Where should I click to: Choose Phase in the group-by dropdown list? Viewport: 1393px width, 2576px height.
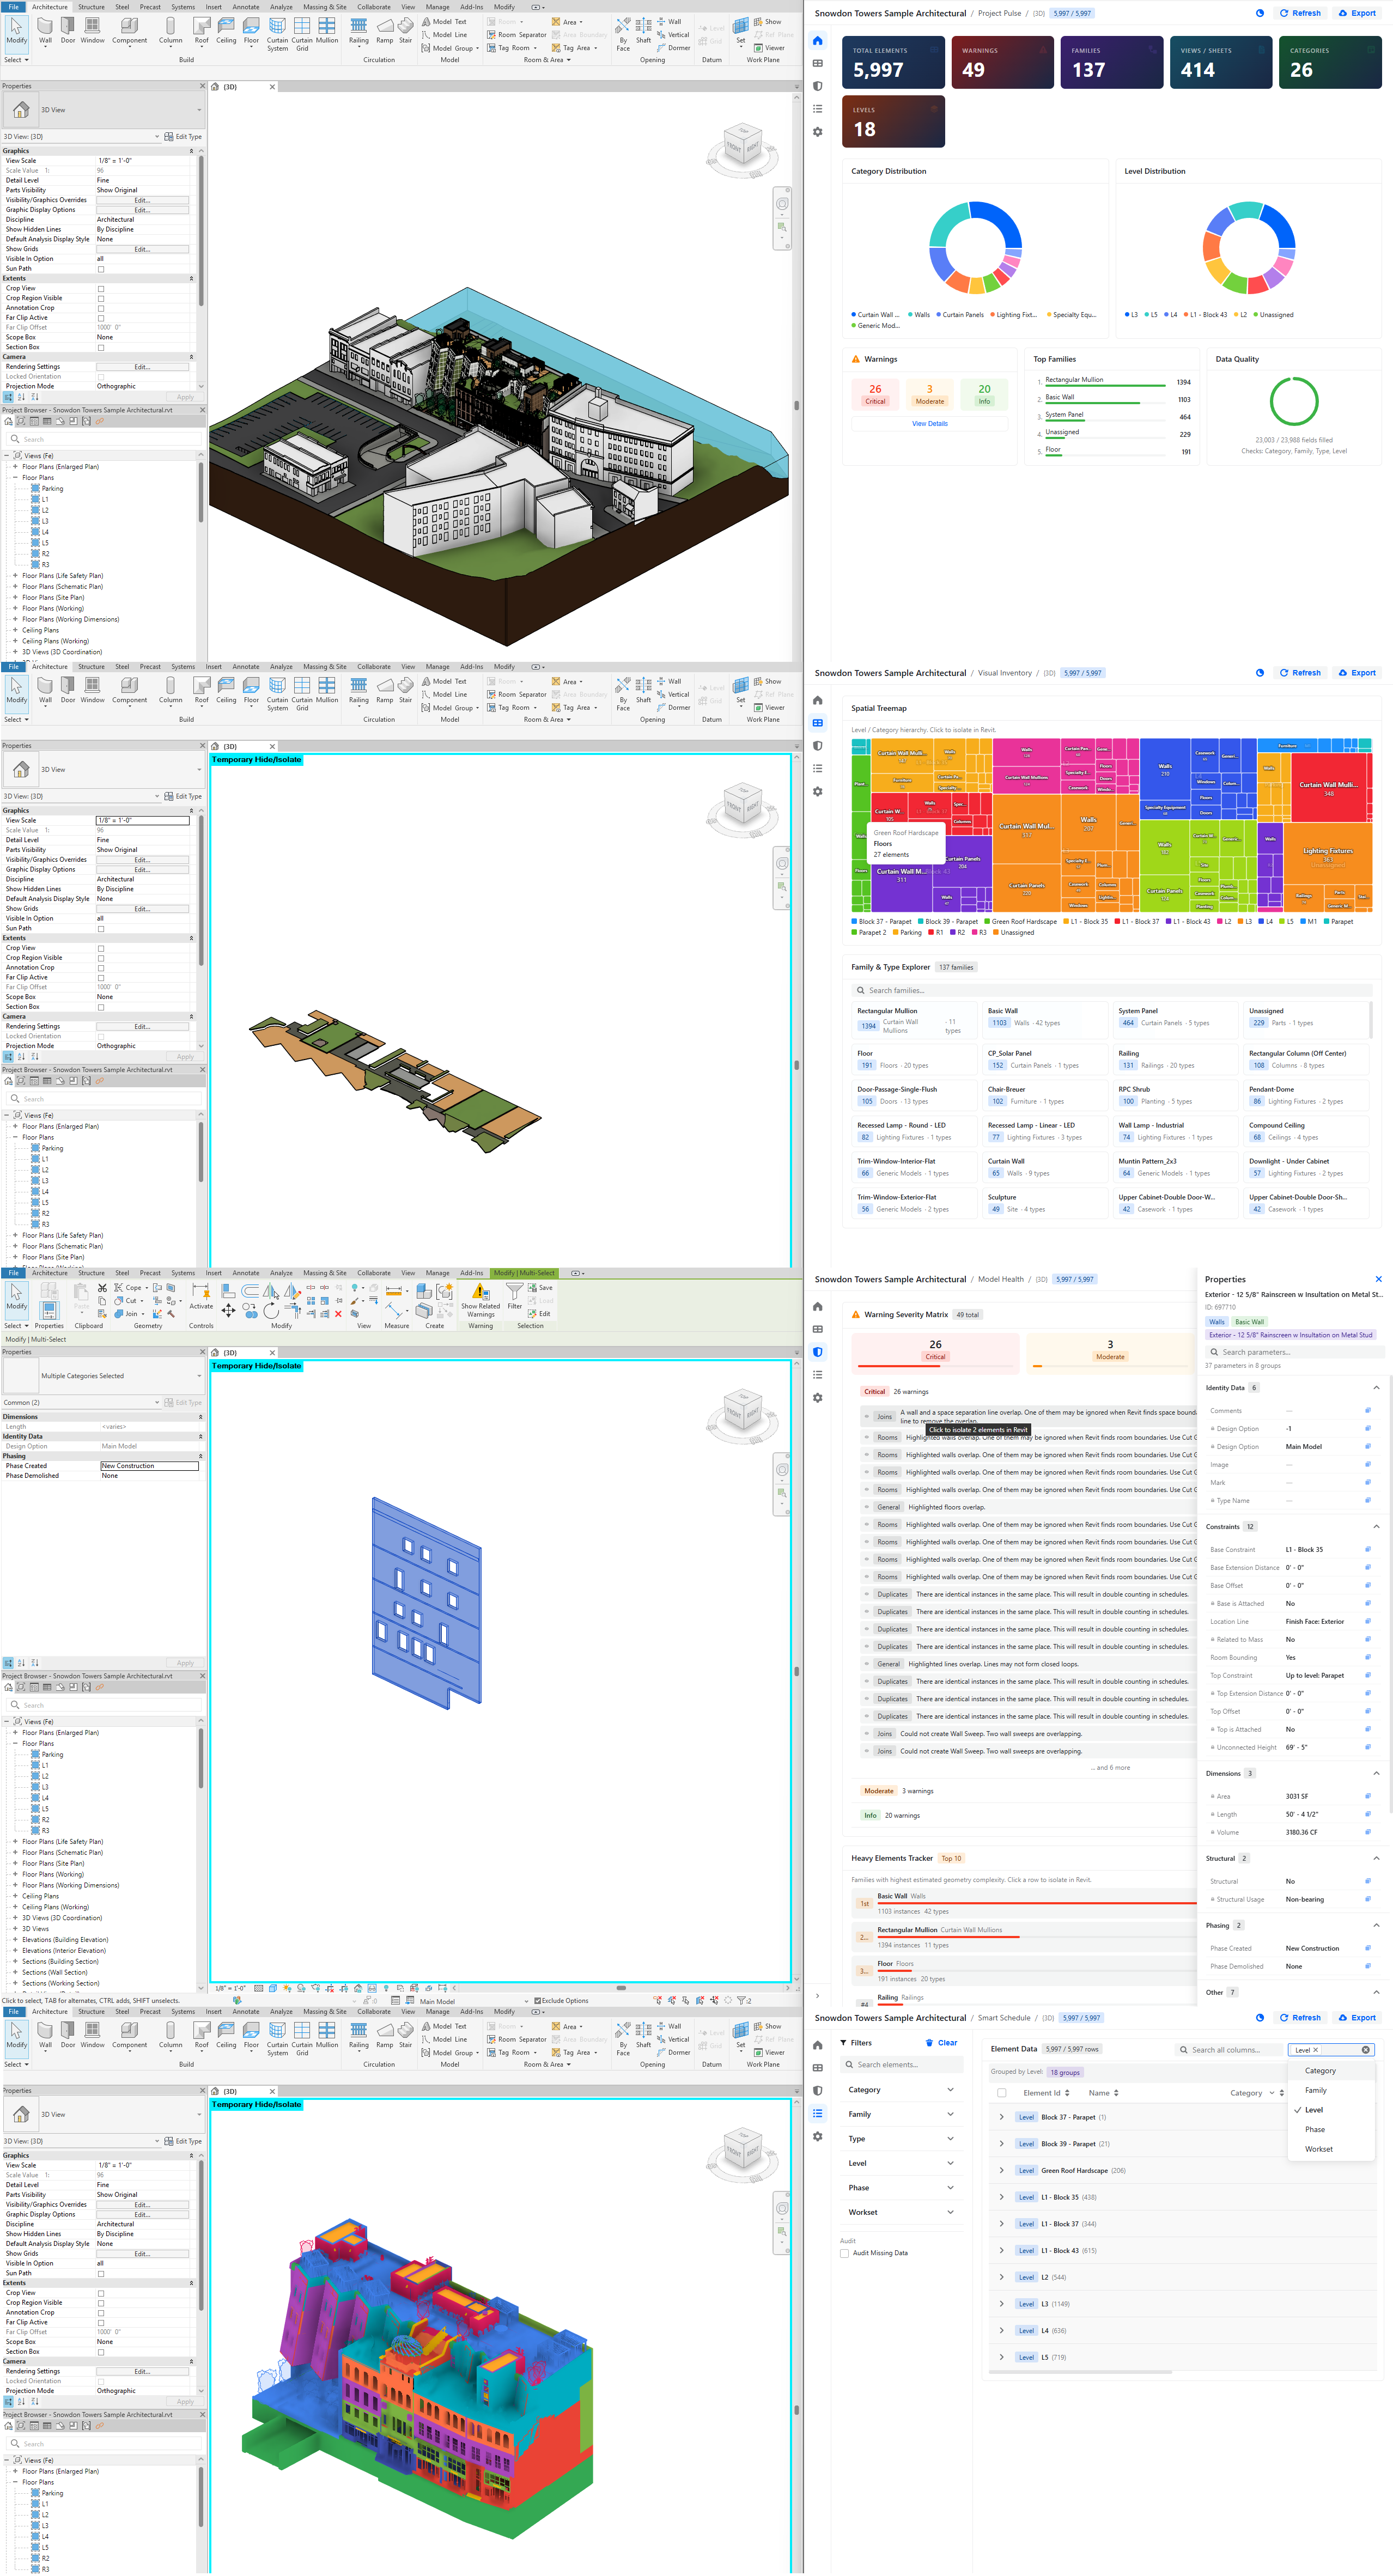[1314, 2129]
